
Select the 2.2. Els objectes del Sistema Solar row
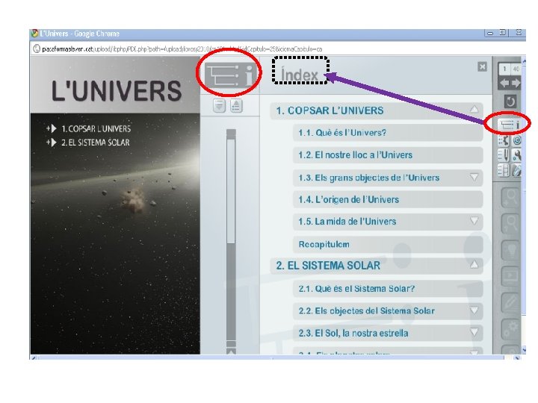[x=388, y=310]
